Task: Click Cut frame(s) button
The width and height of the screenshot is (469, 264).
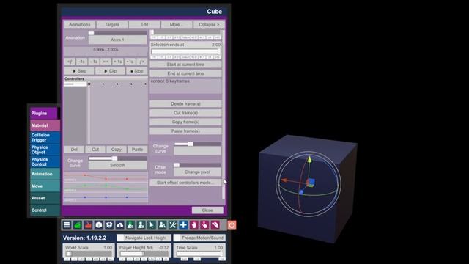Action: (x=185, y=113)
